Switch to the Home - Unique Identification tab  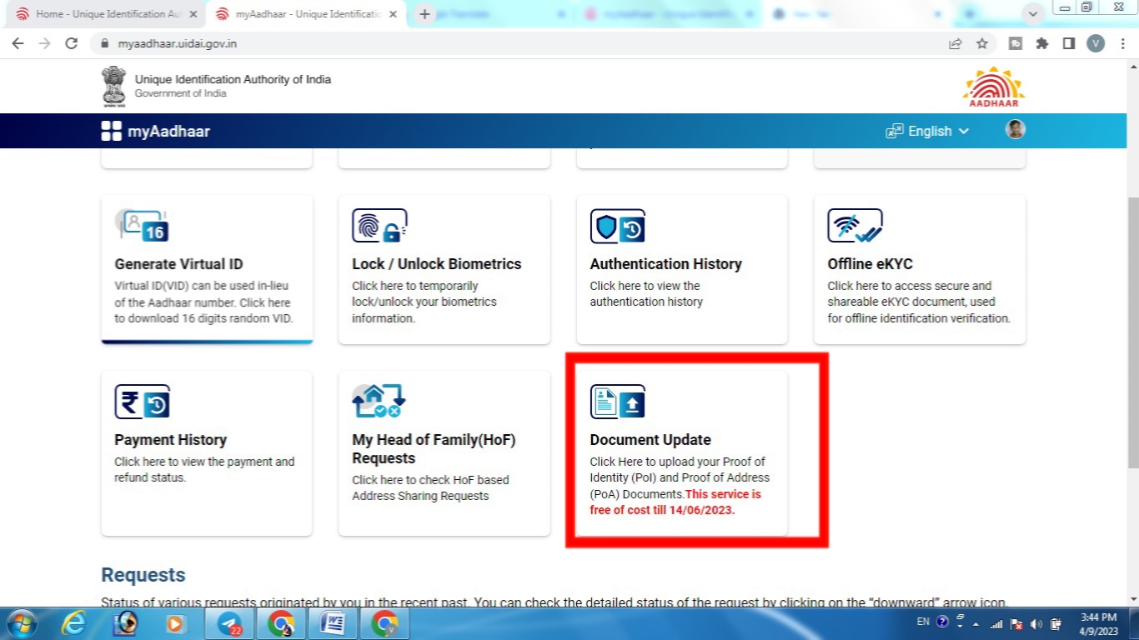pyautogui.click(x=106, y=14)
